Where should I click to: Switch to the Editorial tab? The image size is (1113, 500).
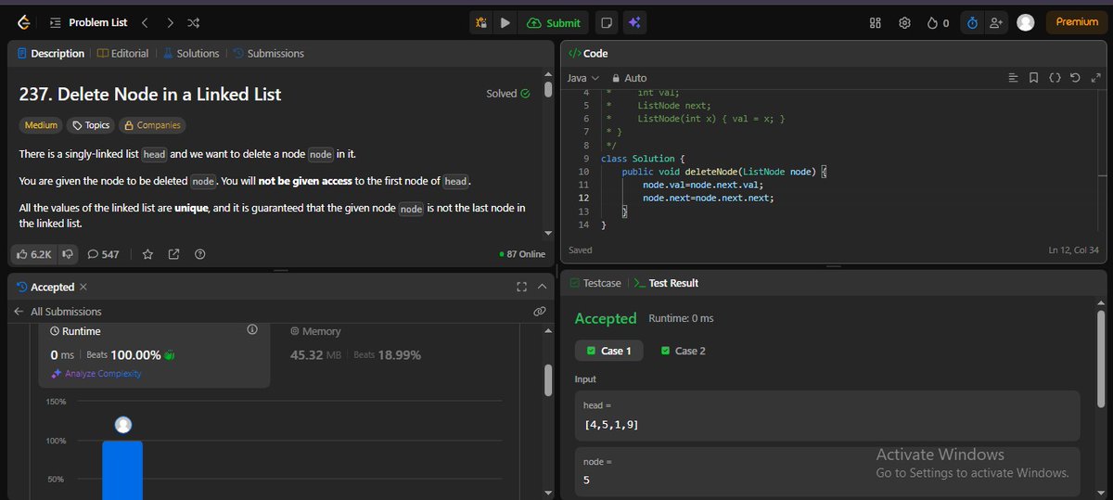[x=123, y=54]
